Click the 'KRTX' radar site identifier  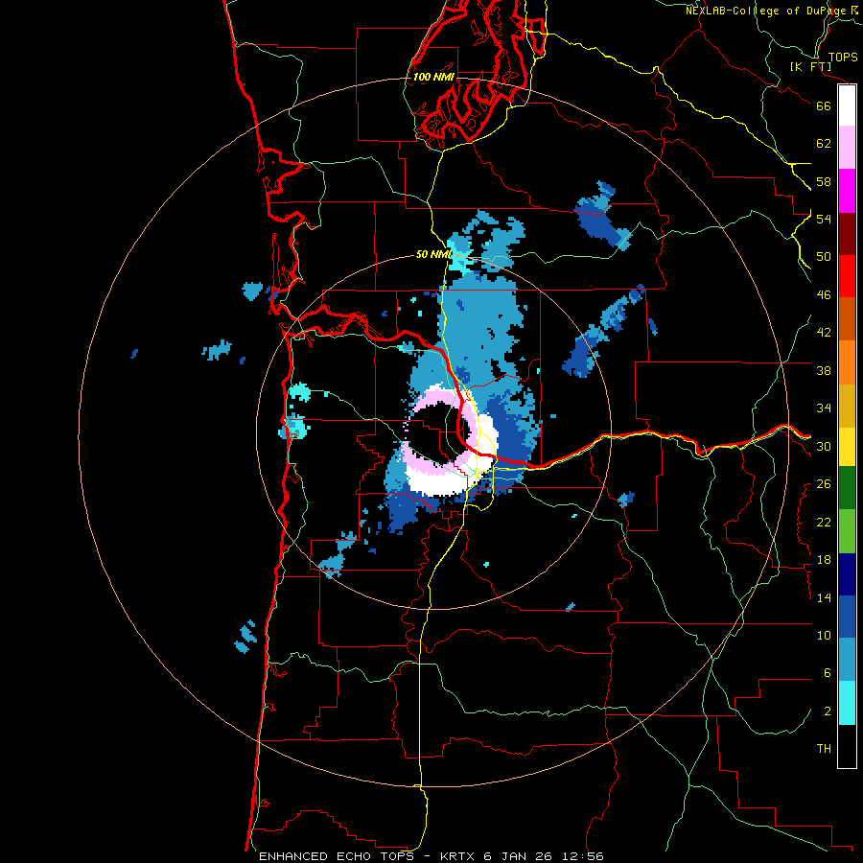pos(457,856)
